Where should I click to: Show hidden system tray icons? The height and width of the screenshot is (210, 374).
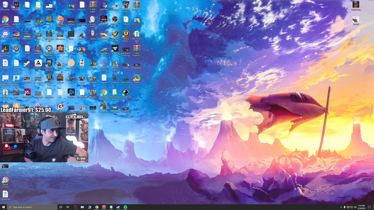[341, 207]
